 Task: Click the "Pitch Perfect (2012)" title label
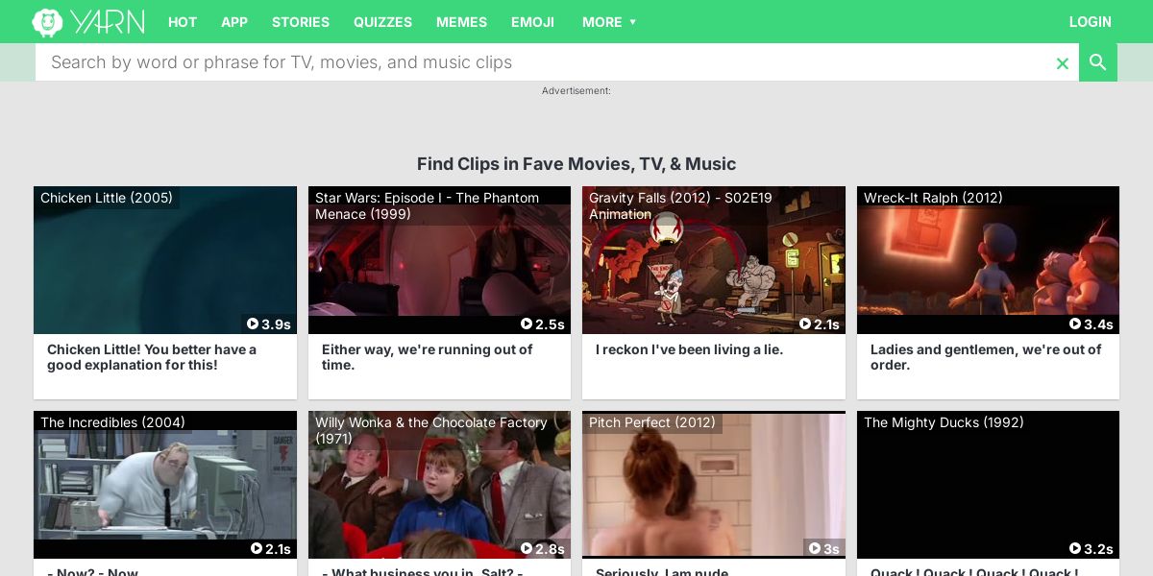tap(652, 422)
